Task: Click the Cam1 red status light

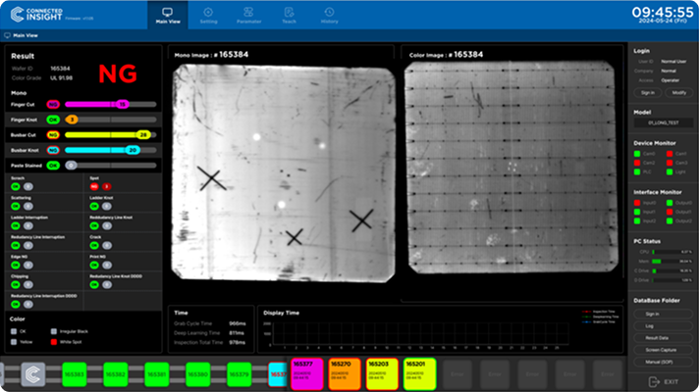Action: pos(670,154)
